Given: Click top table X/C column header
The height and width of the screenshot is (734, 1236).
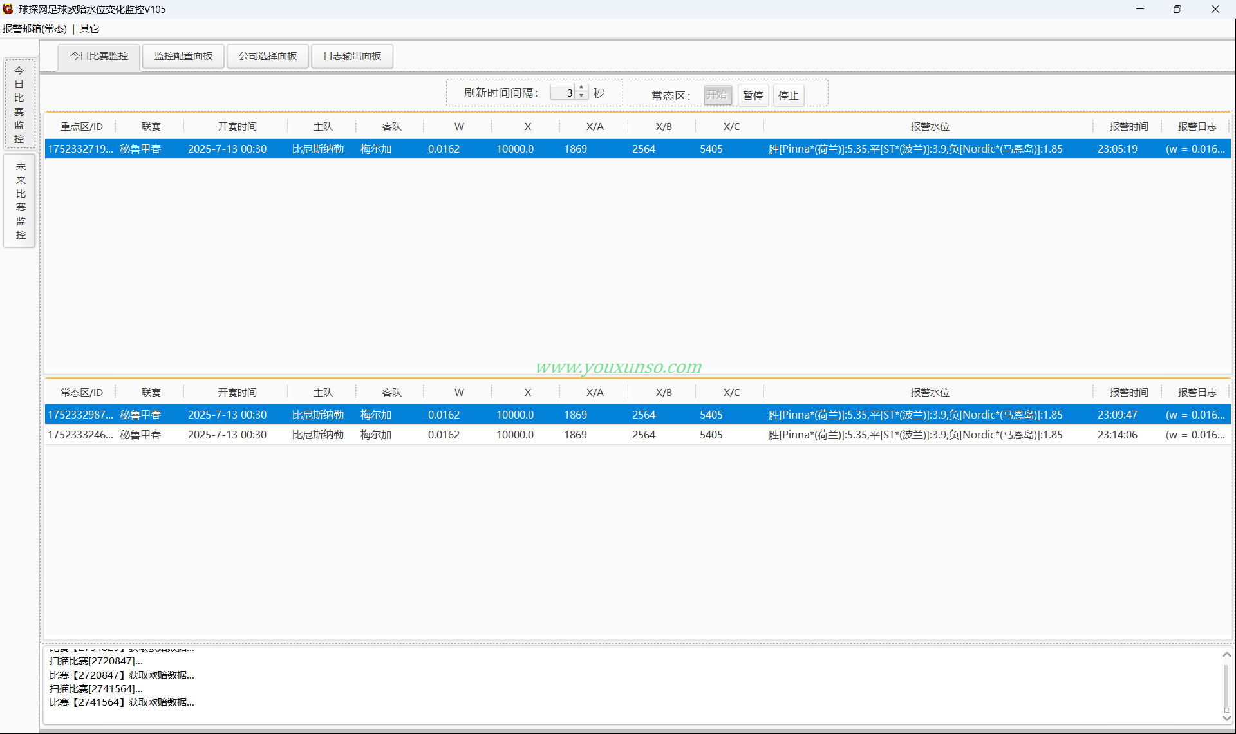Looking at the screenshot, I should pos(731,127).
